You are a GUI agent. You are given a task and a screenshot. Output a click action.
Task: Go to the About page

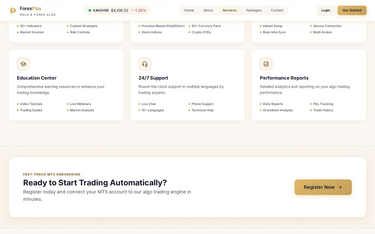click(208, 10)
